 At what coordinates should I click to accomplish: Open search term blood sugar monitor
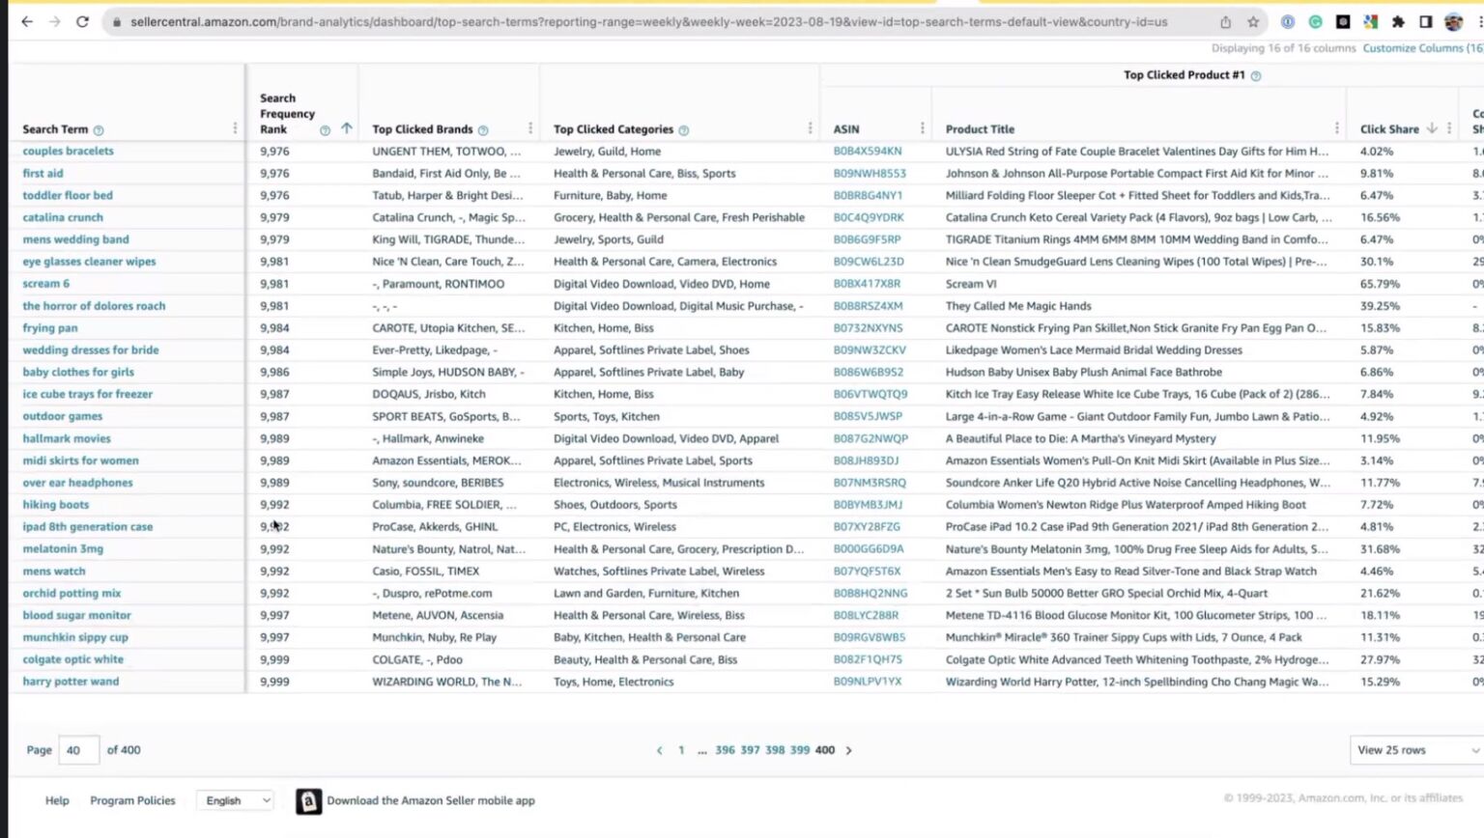pos(76,615)
